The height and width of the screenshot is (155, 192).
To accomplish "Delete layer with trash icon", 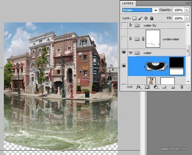I will (x=181, y=87).
